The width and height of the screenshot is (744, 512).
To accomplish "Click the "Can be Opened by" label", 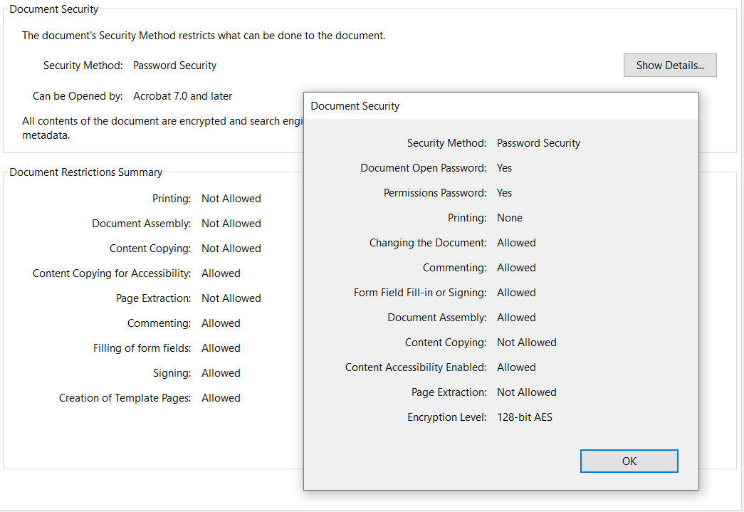I will point(78,96).
